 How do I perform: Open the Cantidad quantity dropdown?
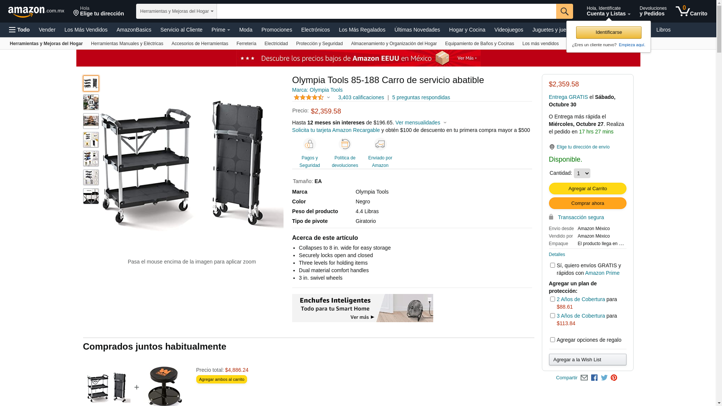coord(582,173)
